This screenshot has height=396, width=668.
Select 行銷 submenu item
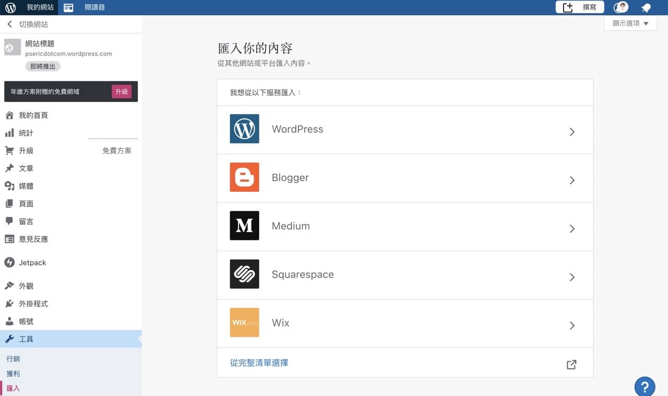[x=13, y=359]
